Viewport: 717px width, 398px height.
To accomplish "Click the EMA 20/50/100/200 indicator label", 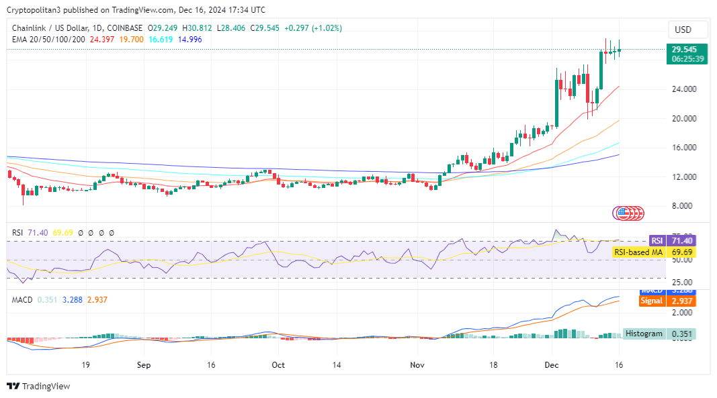I will point(48,40).
